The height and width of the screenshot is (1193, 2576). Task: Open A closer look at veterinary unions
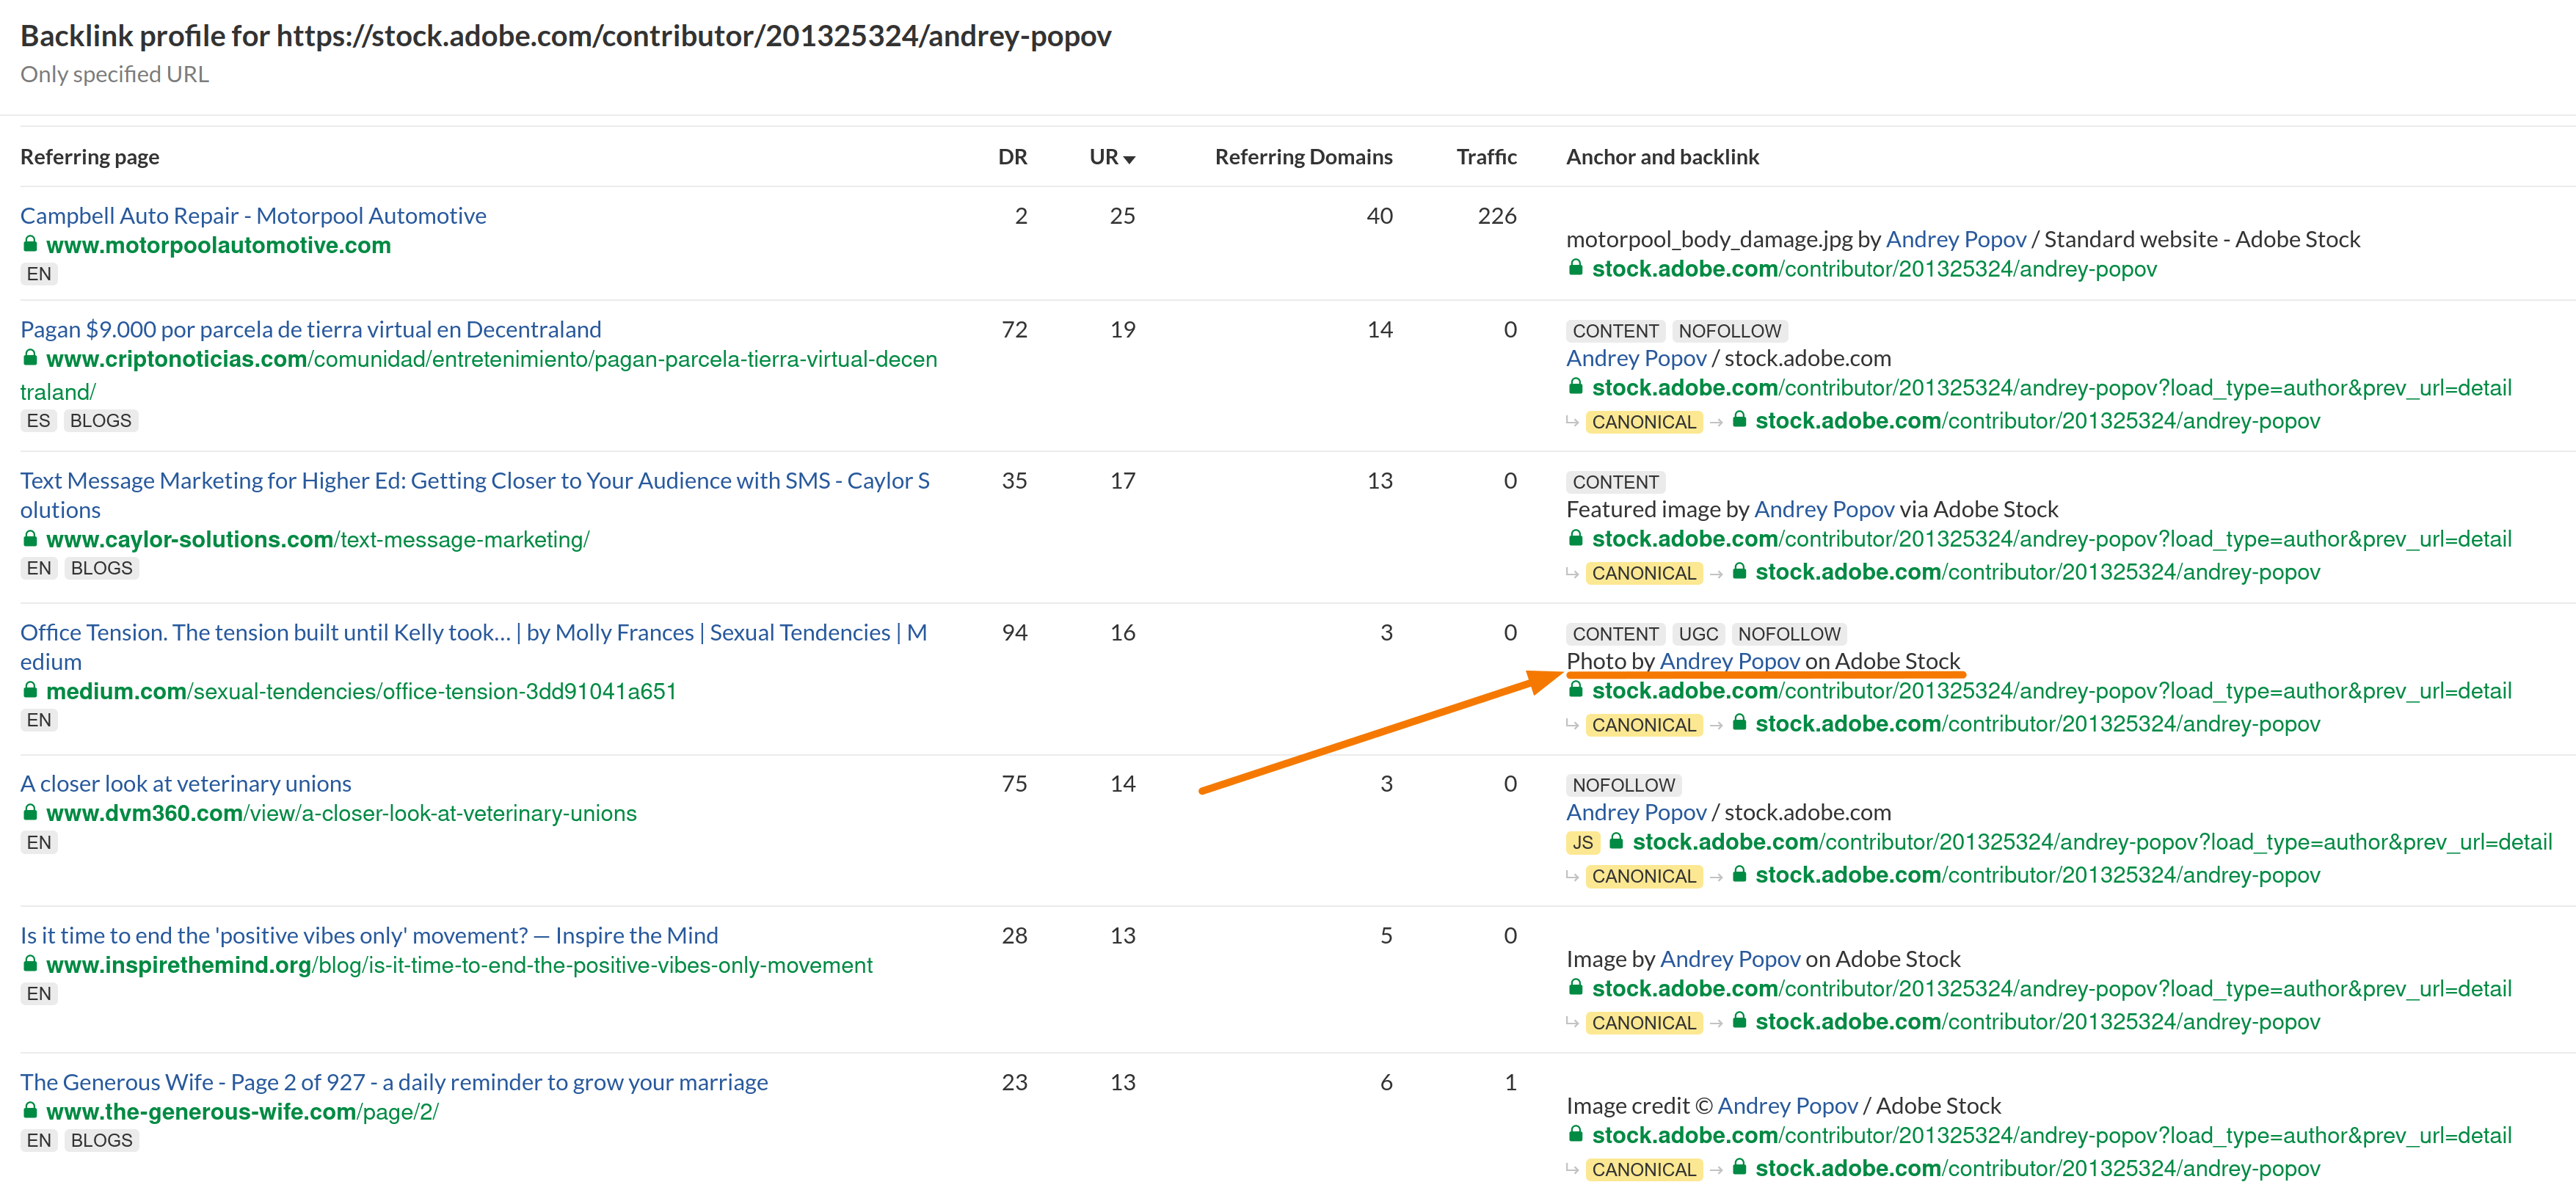pyautogui.click(x=186, y=783)
